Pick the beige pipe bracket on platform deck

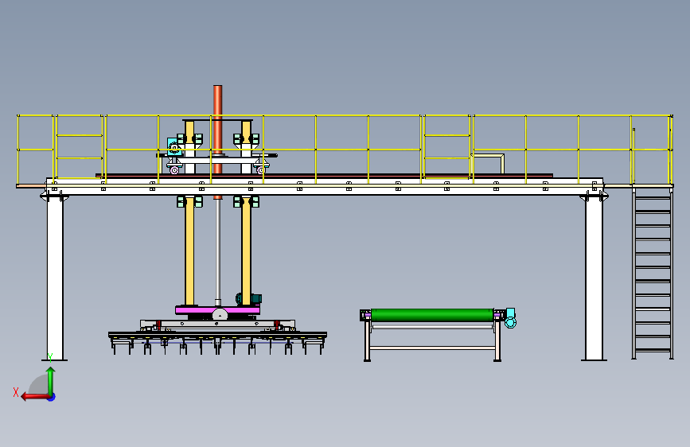(x=488, y=163)
